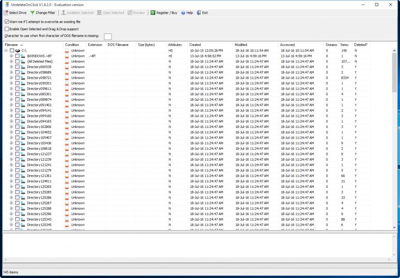
Task: Click the file list vertical scrollbar thumb
Action: click(394, 73)
